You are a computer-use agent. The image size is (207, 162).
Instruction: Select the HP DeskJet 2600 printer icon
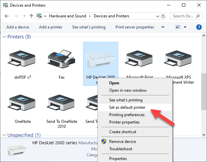pos(100,60)
